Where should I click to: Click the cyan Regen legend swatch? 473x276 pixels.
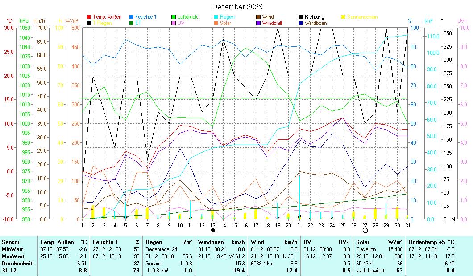coord(216,17)
